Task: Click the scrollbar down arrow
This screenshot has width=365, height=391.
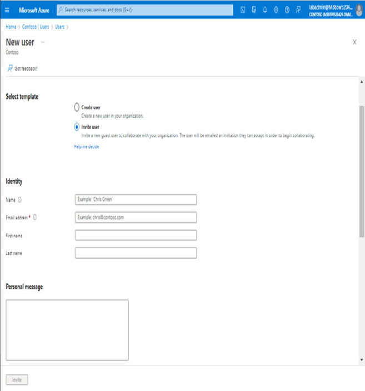Action: 362,360
